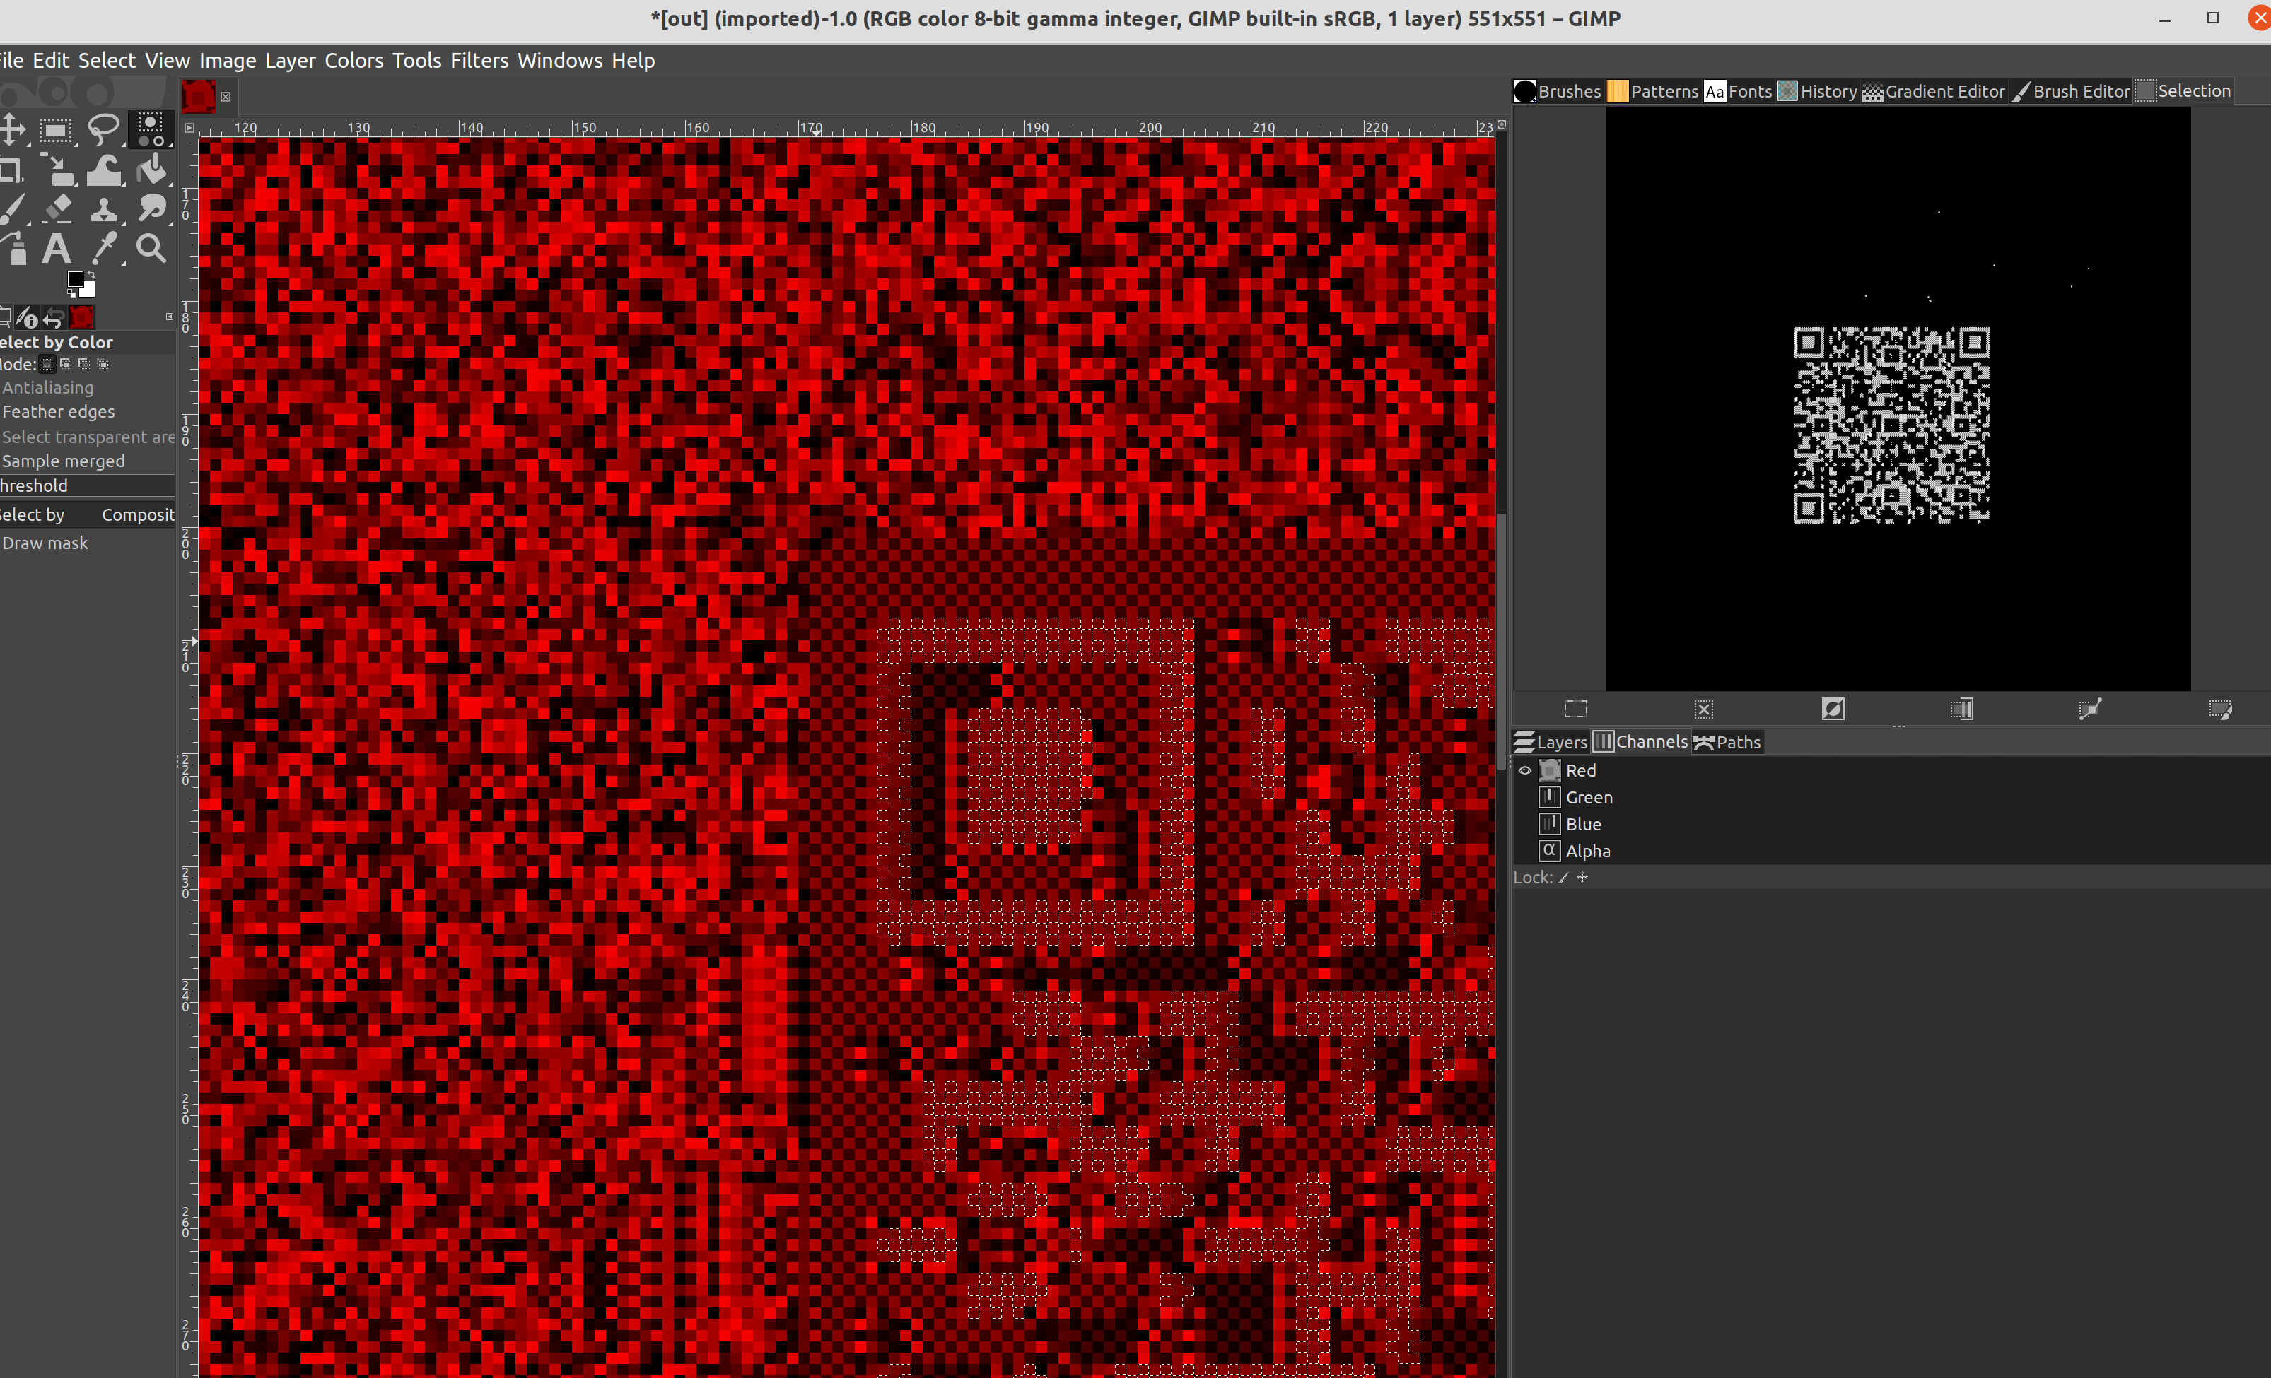Adjust the Threshold slider
Image resolution: width=2271 pixels, height=1378 pixels.
87,485
